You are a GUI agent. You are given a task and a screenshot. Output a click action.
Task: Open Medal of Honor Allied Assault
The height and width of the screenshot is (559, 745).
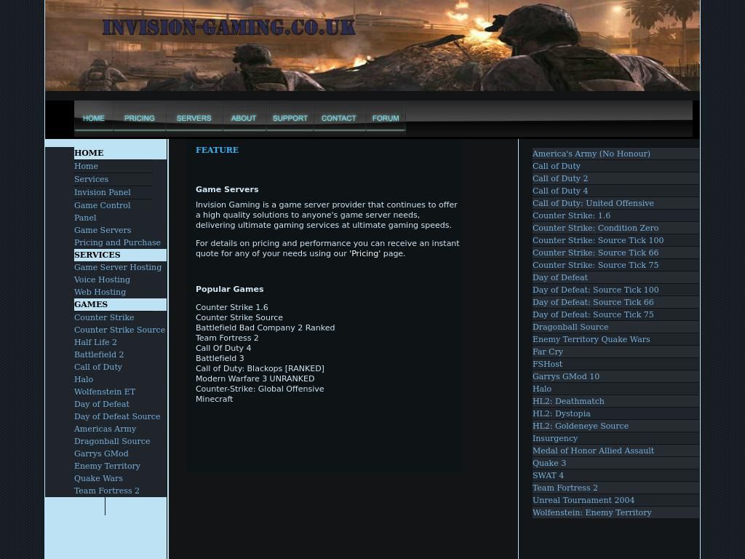[615, 450]
